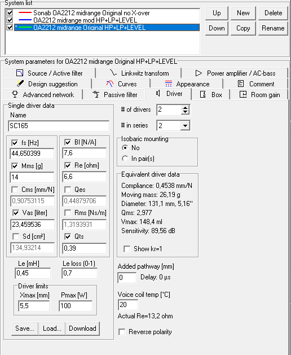Open the Room gain tab

coord(259,94)
